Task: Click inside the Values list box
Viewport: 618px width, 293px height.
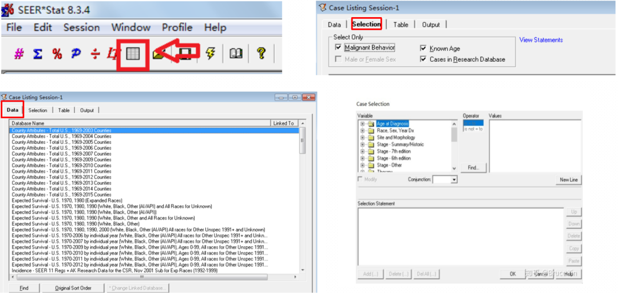Action: [534, 146]
